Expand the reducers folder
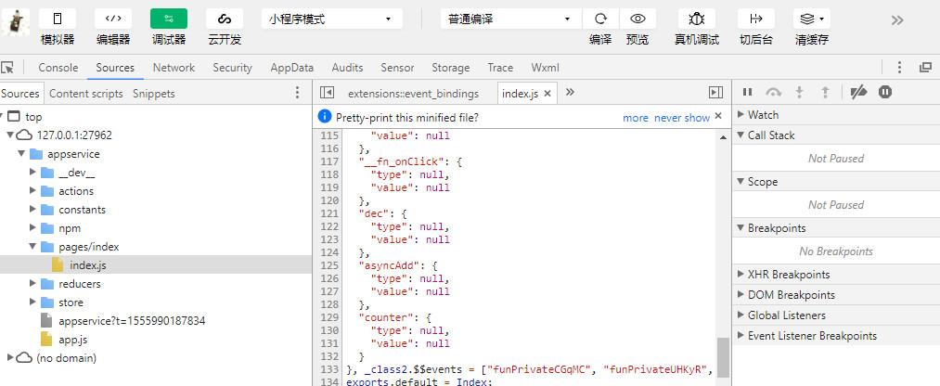The width and height of the screenshot is (940, 386). point(33,284)
